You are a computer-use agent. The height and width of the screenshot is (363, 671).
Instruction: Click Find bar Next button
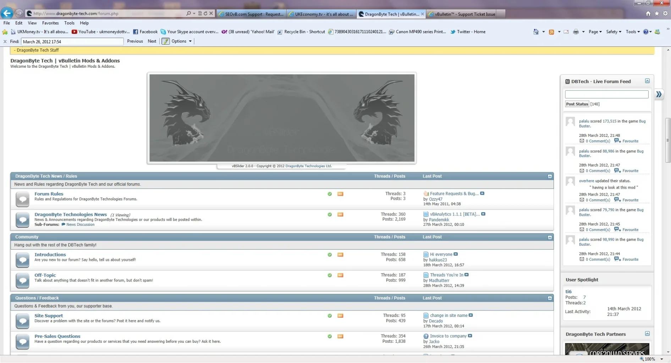(152, 41)
